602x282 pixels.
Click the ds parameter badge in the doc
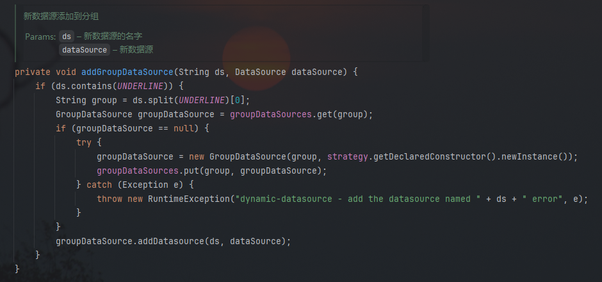point(67,37)
